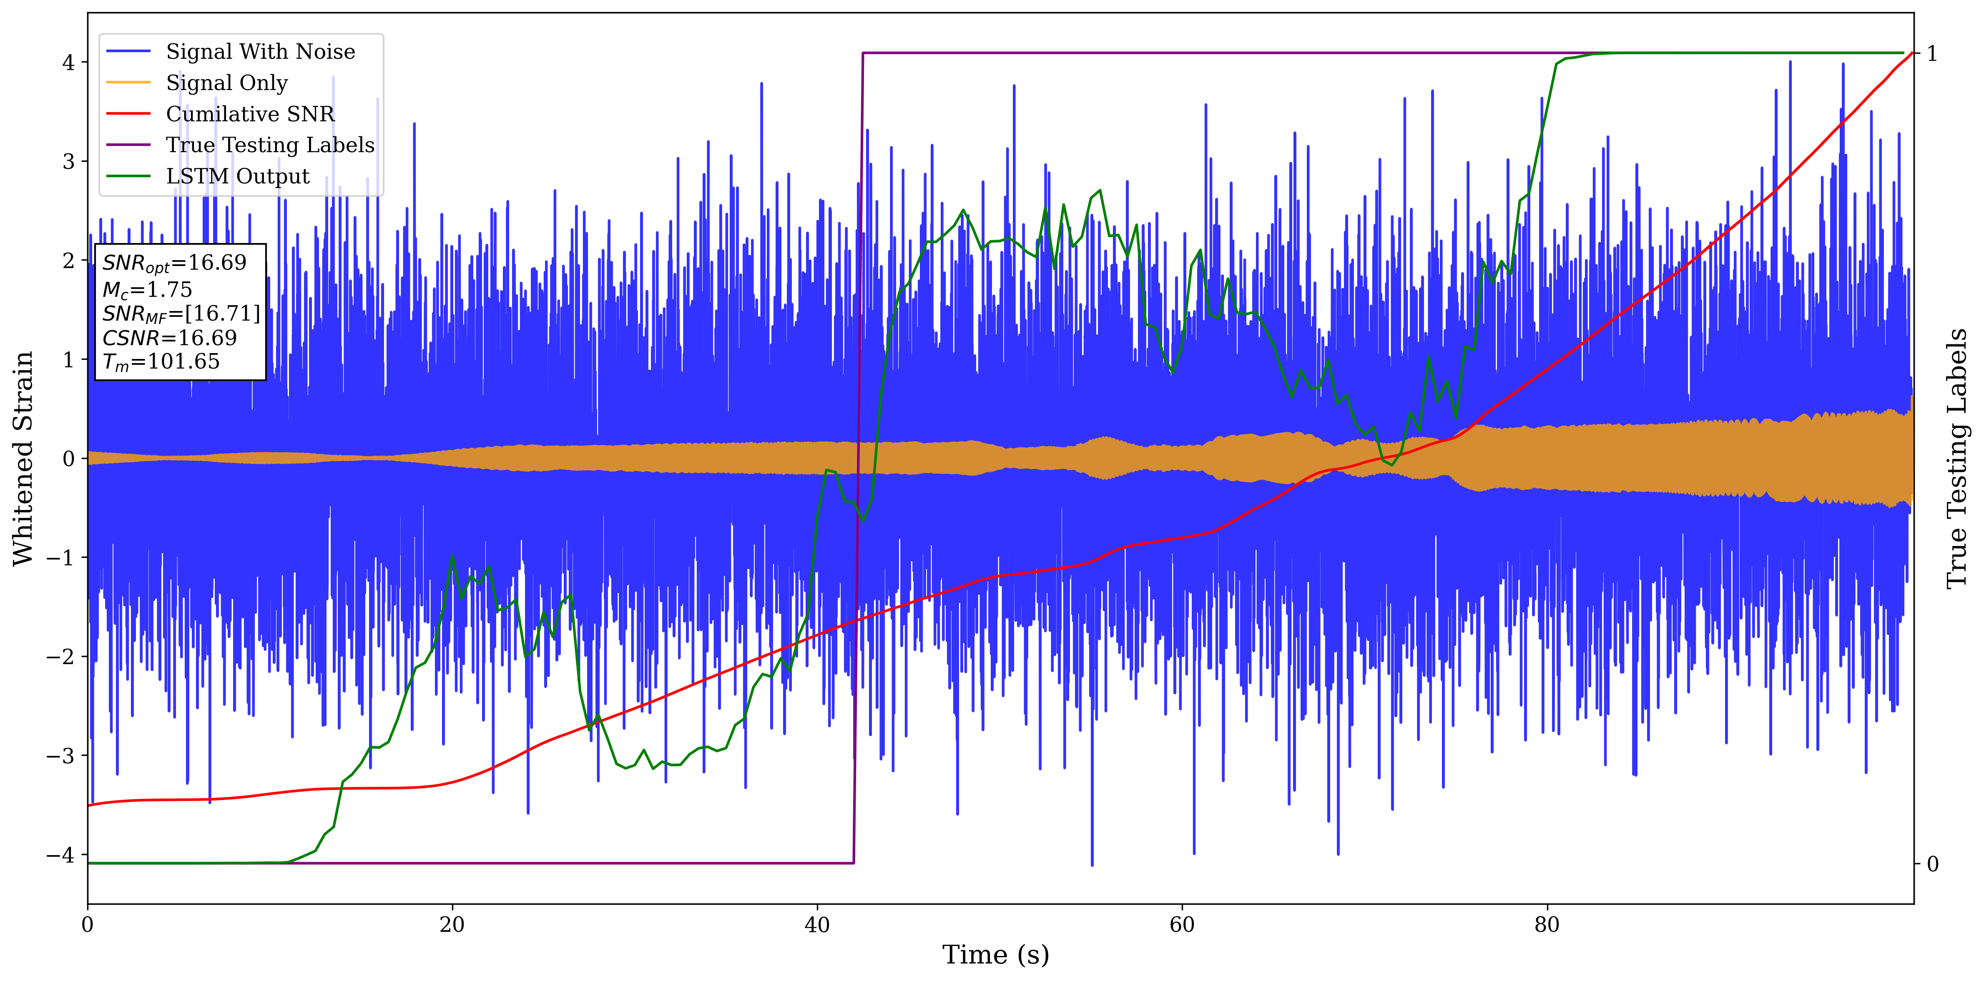The image size is (1984, 981).
Task: Click the SNRopt=16.69 annotation text
Action: click(174, 263)
